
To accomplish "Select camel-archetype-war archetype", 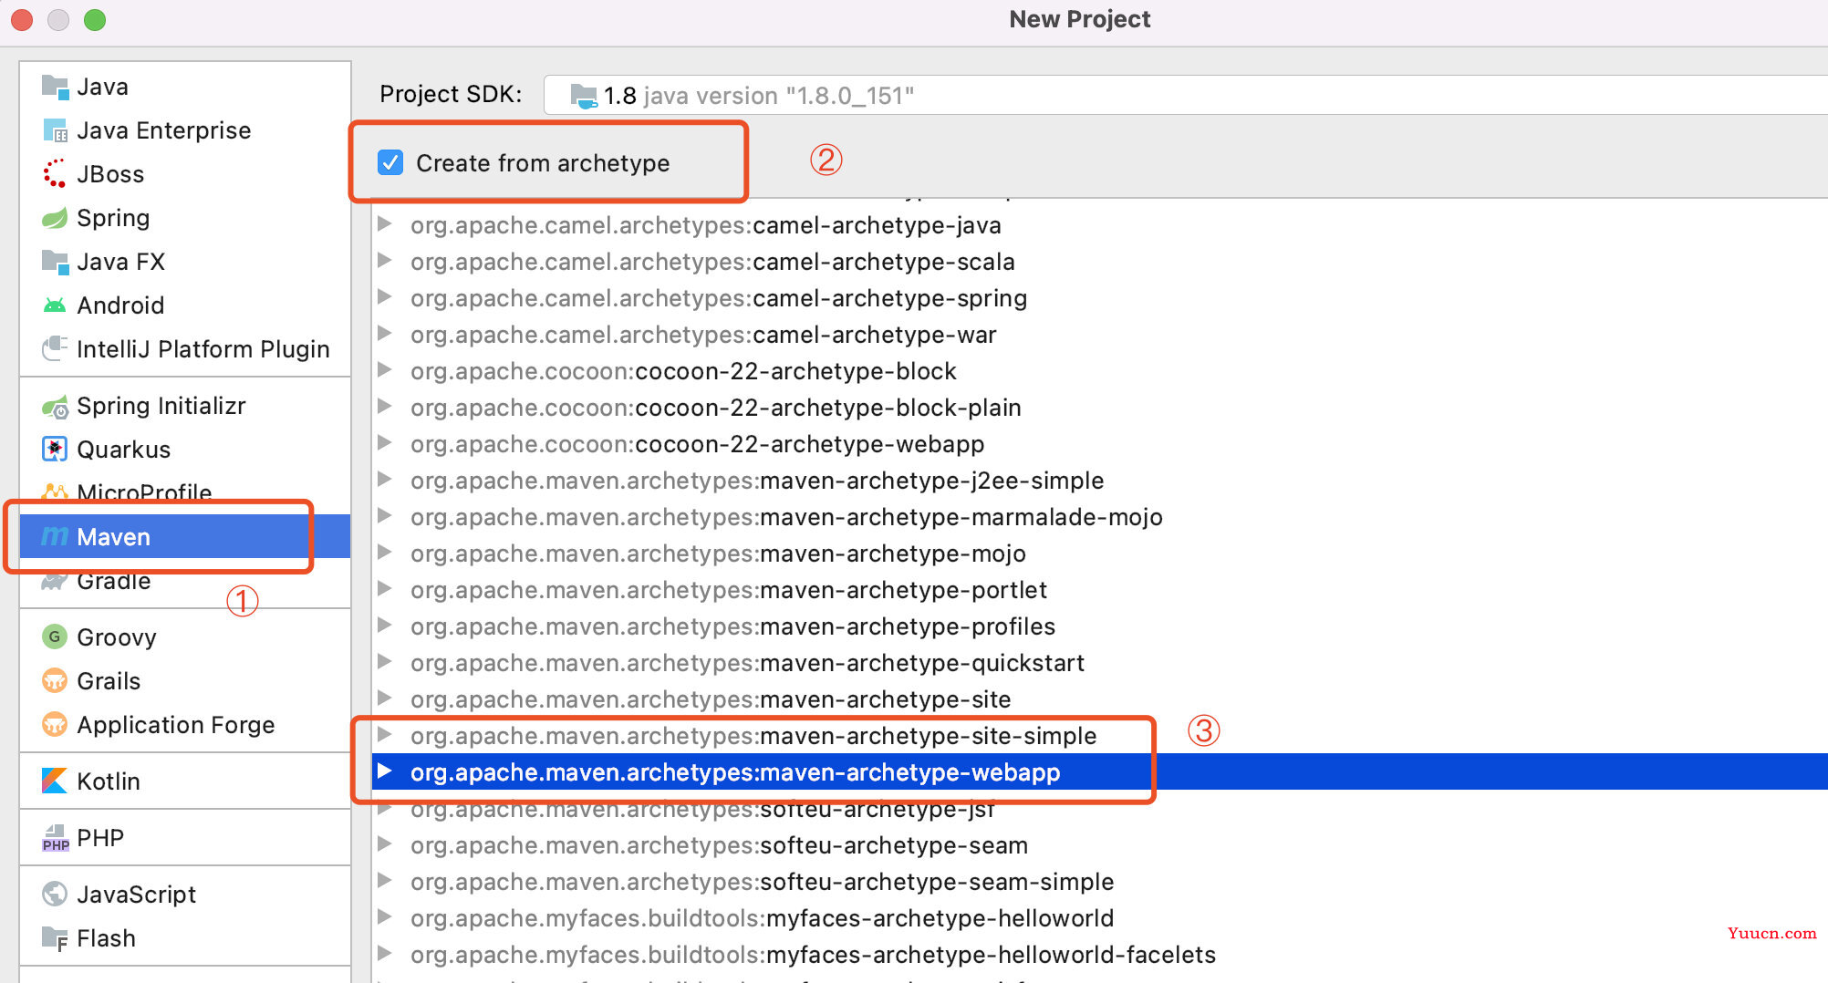I will [1100, 335].
